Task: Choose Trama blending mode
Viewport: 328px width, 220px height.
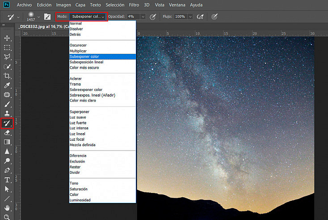Action: pos(102,84)
